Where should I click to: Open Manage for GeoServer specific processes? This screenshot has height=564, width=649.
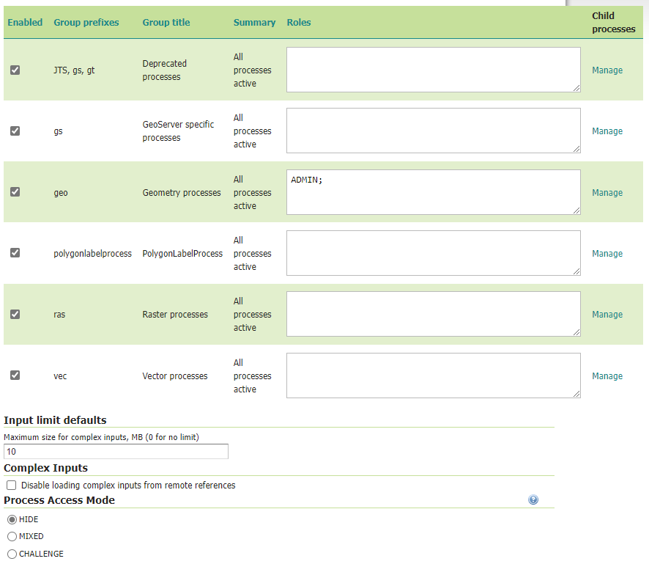[x=607, y=131]
